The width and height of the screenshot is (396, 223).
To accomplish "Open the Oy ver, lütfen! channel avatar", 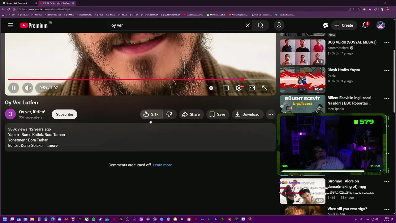I will [10, 114].
